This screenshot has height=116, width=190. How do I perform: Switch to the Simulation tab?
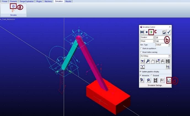(x=59, y=1)
